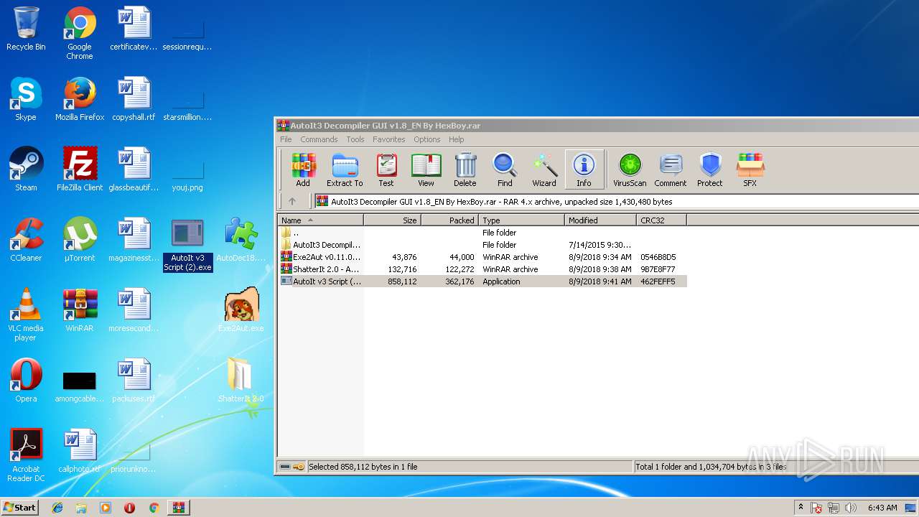919x517 pixels.
Task: Click the Add toolbar icon in WinRAR
Action: 303,170
